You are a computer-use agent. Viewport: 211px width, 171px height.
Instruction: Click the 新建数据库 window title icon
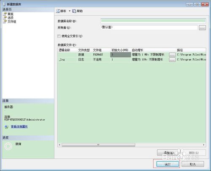coord(4,4)
